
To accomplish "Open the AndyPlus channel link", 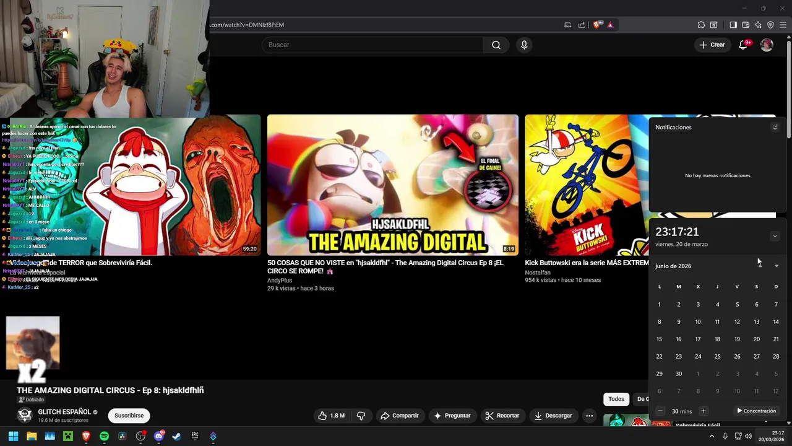I will pos(280,281).
